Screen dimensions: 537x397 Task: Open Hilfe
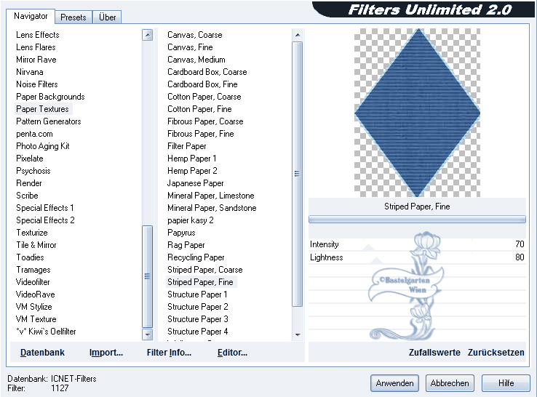(x=506, y=383)
